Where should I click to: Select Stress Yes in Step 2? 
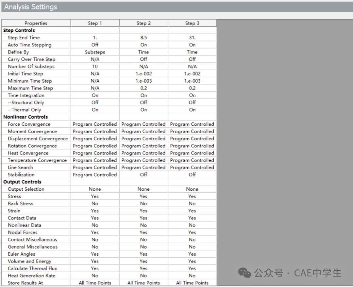[143, 196]
